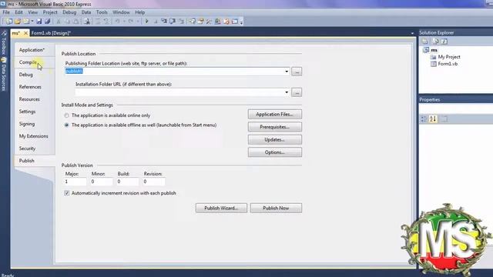This screenshot has height=277, width=493.
Task: Click Show All Files in Solution Explorer
Action: point(435,41)
